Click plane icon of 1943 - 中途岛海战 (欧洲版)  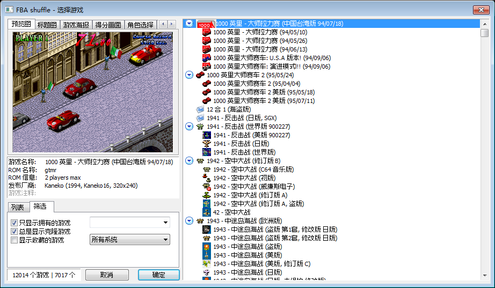tap(200, 221)
